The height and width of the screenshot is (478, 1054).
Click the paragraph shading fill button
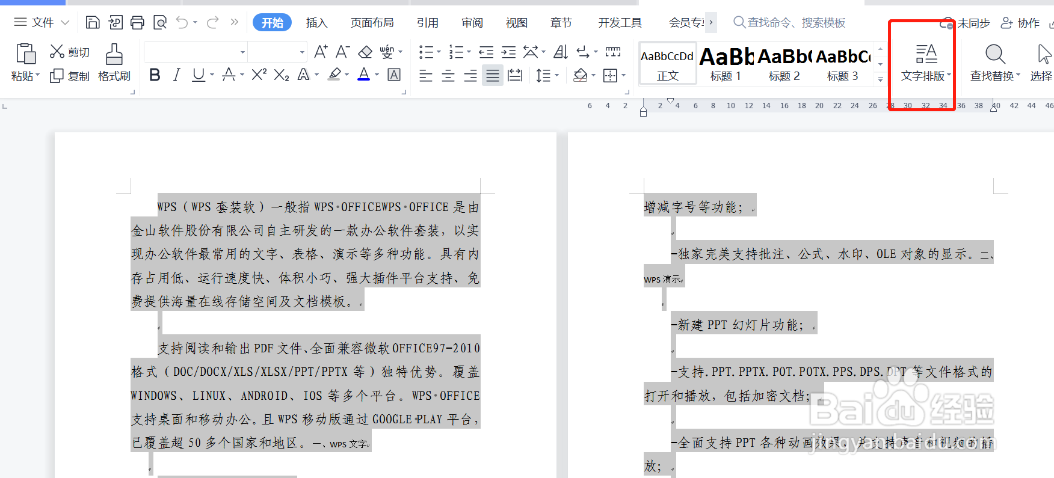click(x=580, y=75)
